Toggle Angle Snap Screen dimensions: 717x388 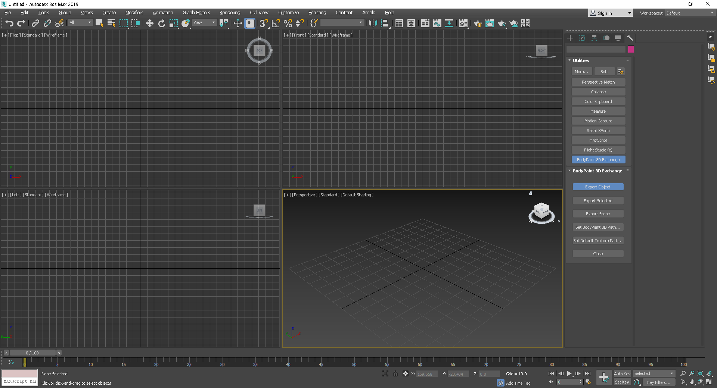[276, 23]
